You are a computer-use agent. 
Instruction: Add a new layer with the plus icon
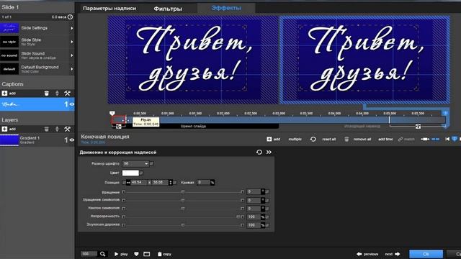tap(4, 129)
